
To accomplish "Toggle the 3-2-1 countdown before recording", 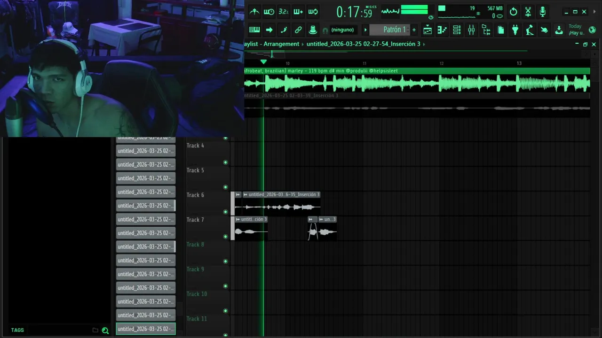I will point(284,12).
